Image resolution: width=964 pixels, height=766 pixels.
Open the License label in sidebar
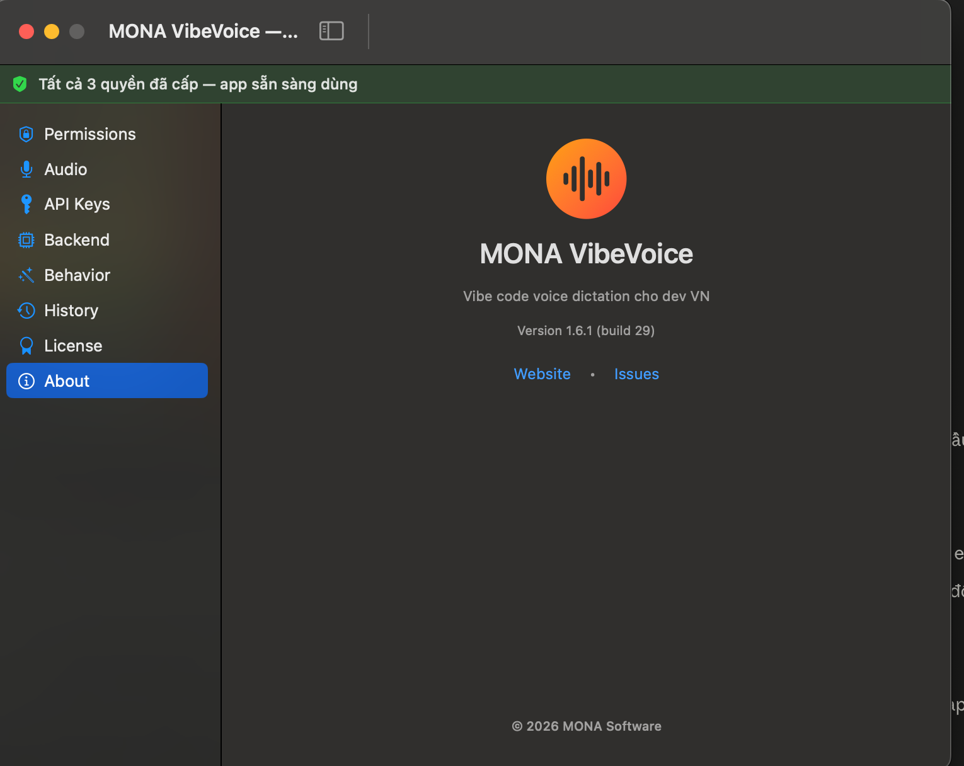[73, 346]
